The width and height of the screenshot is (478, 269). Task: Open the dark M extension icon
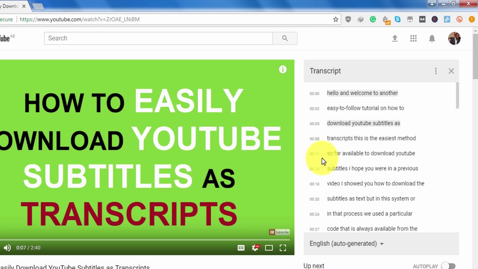pos(422,19)
